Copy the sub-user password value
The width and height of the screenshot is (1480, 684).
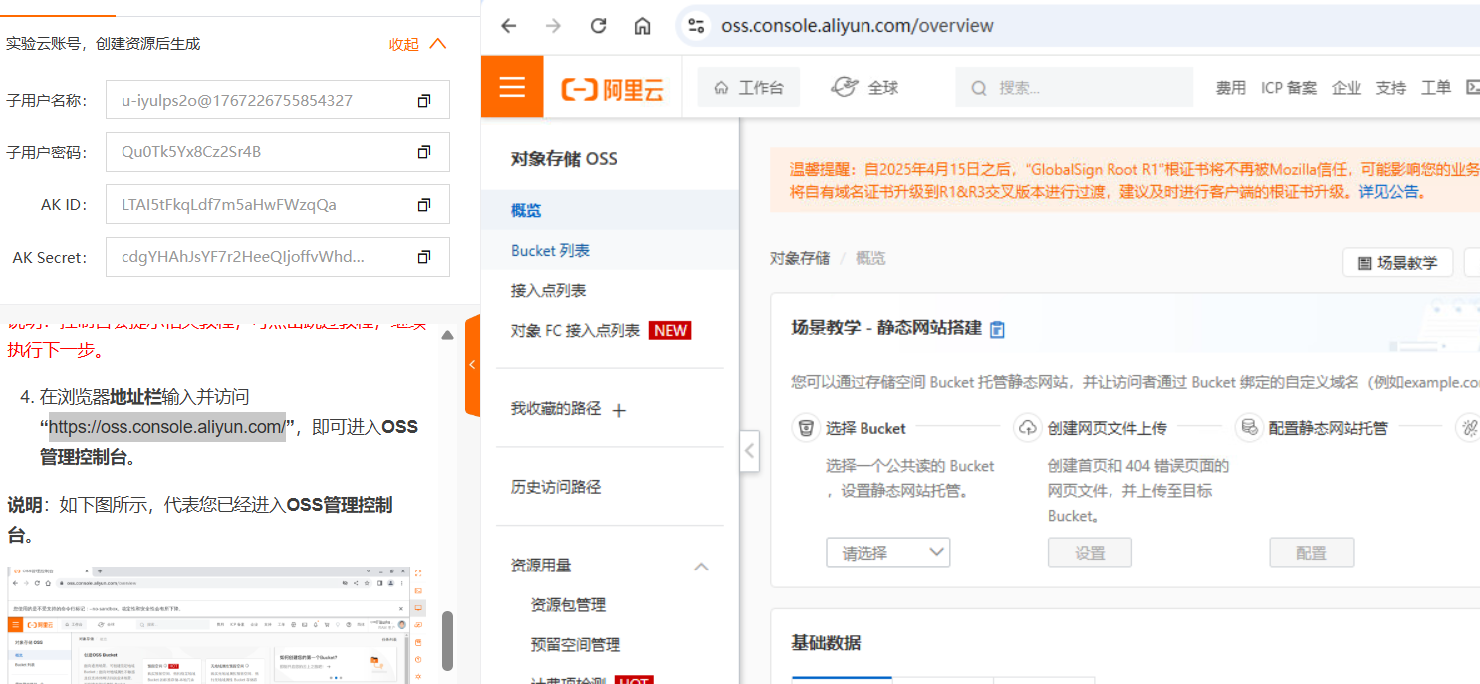424,152
